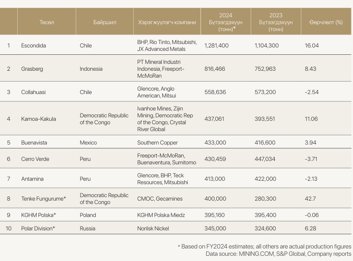The image size is (353, 261).
Task: Select the Norilsk Nickel company cell
Action: pos(153,228)
